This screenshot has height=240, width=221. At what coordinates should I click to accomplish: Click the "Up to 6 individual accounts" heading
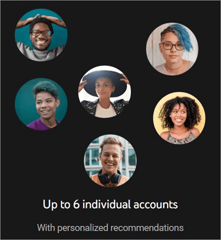click(110, 205)
